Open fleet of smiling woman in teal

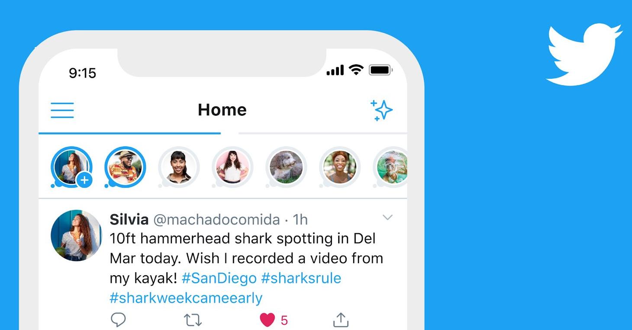340,167
